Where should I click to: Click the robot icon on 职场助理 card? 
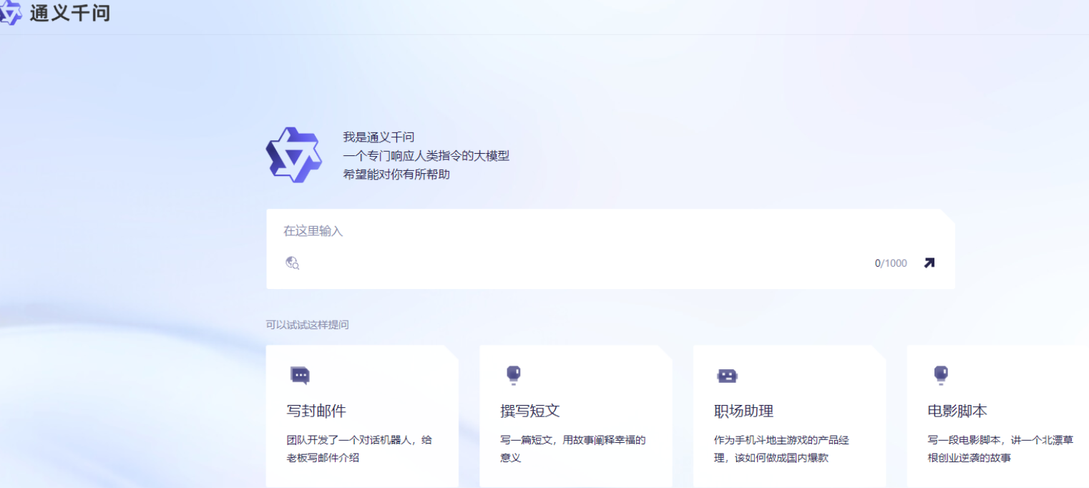pos(727,376)
